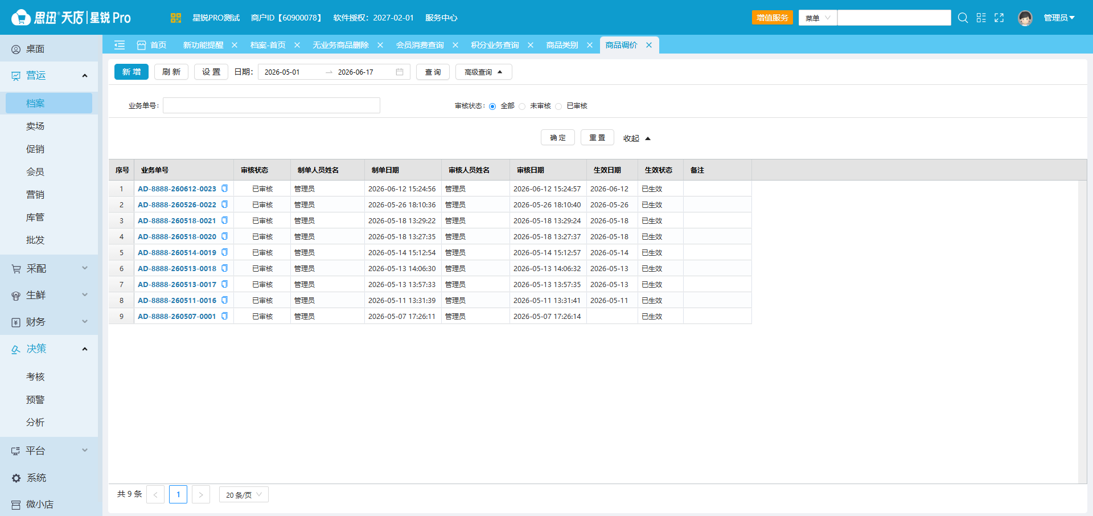
Task: Copy order number AD-8888-260526-0022
Action: point(224,204)
